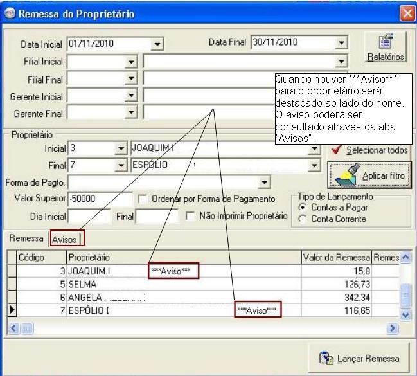Click the Aplicar filtro paint icon
This screenshot has width=417, height=376.
(x=346, y=174)
